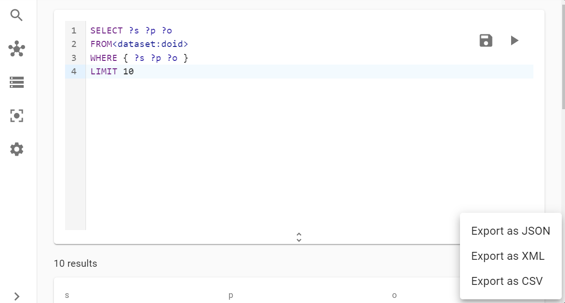This screenshot has width=565, height=303.
Task: Open settings via the gear icon
Action: tap(17, 149)
